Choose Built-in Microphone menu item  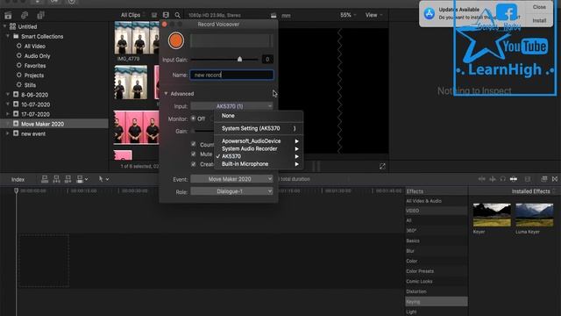259,164
